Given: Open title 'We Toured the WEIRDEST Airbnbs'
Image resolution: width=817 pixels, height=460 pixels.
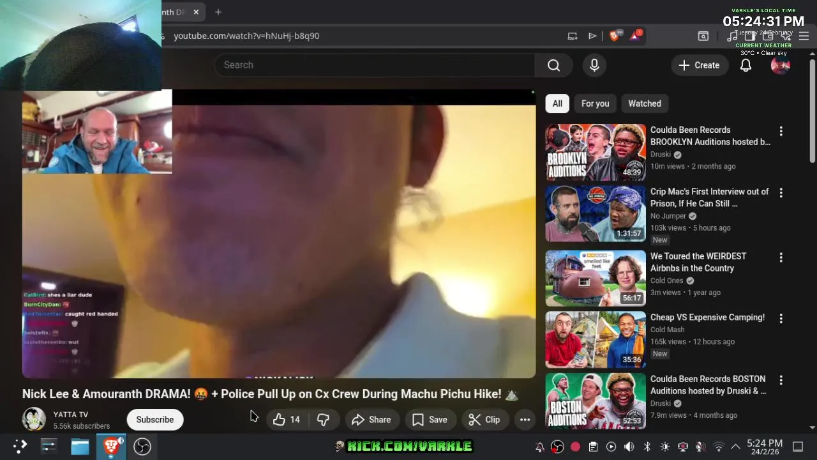Looking at the screenshot, I should (698, 262).
